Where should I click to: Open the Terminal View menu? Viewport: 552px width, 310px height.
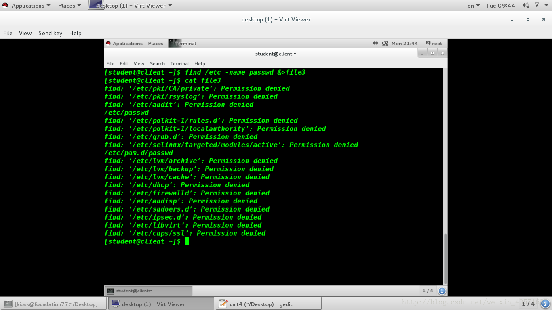[x=139, y=63]
